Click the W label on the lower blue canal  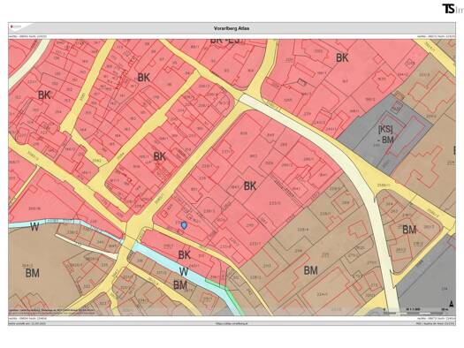pos(184,272)
